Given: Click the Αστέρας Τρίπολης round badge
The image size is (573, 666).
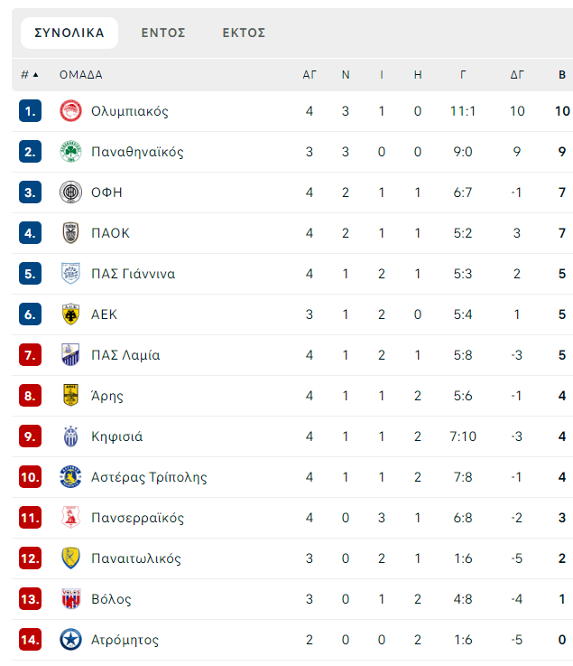Looking at the screenshot, I should 70,477.
